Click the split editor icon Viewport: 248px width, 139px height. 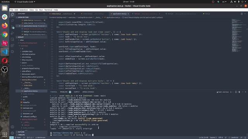coord(241,14)
